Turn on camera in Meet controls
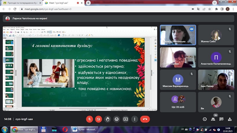The width and height of the screenshot is (237, 133). click(x=99, y=119)
